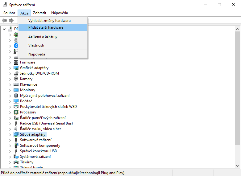The width and height of the screenshot is (241, 176).
Task: Click the Monitory screen icon
Action: [16, 90]
